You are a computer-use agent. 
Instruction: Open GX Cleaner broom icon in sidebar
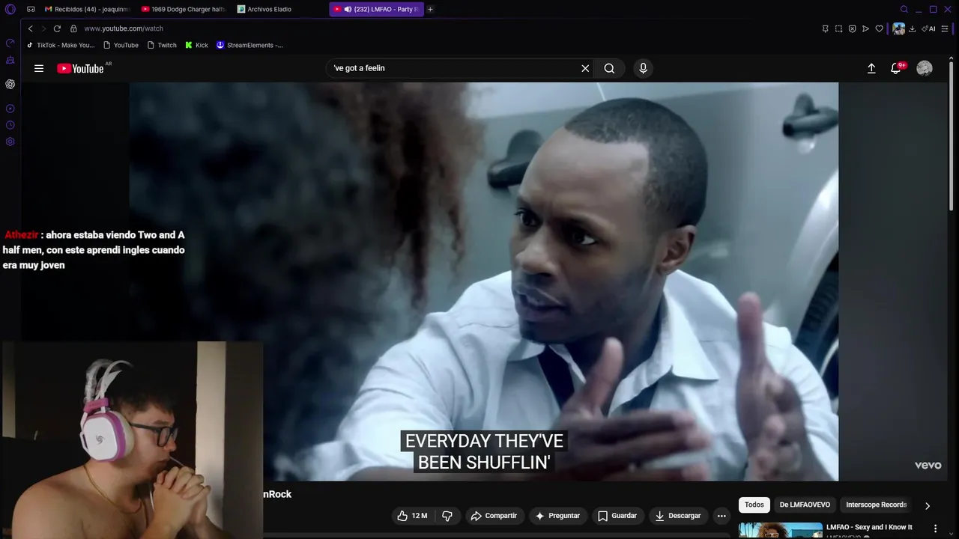point(10,60)
